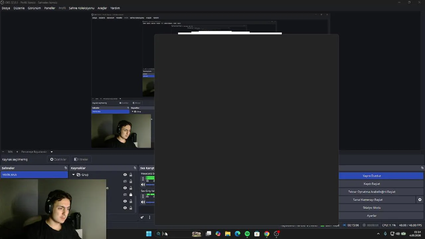The height and width of the screenshot is (239, 425).
Task: Open the Profil menu
Action: [62, 8]
